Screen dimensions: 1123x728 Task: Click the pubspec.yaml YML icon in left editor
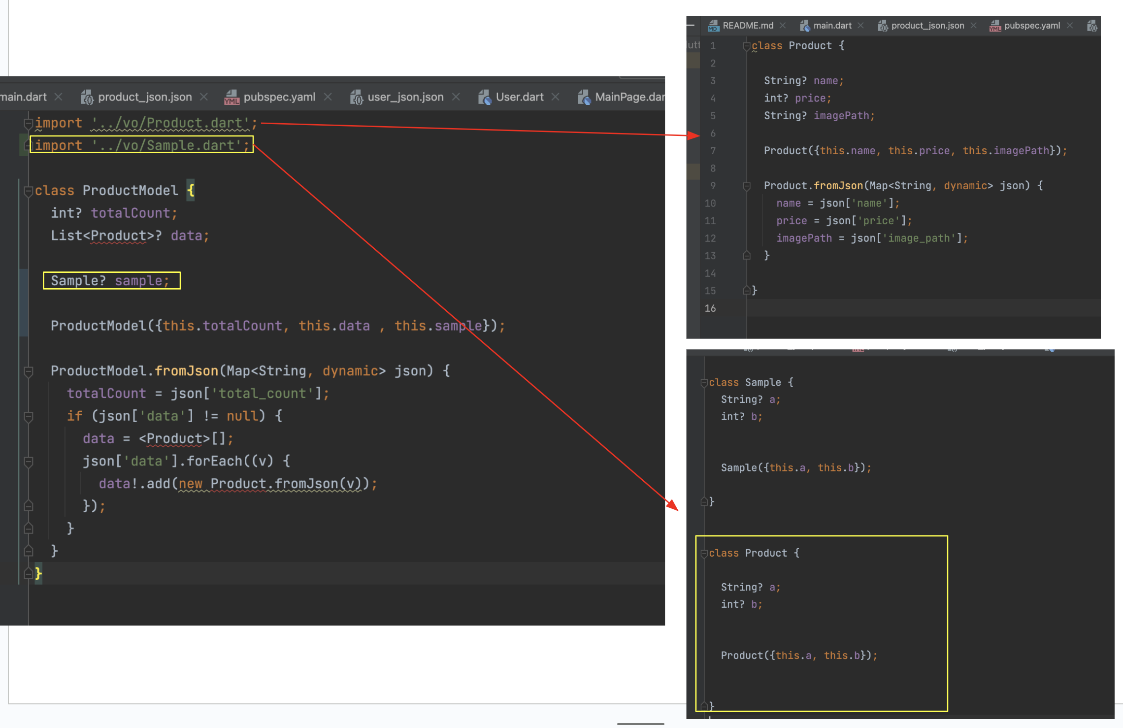pyautogui.click(x=231, y=97)
